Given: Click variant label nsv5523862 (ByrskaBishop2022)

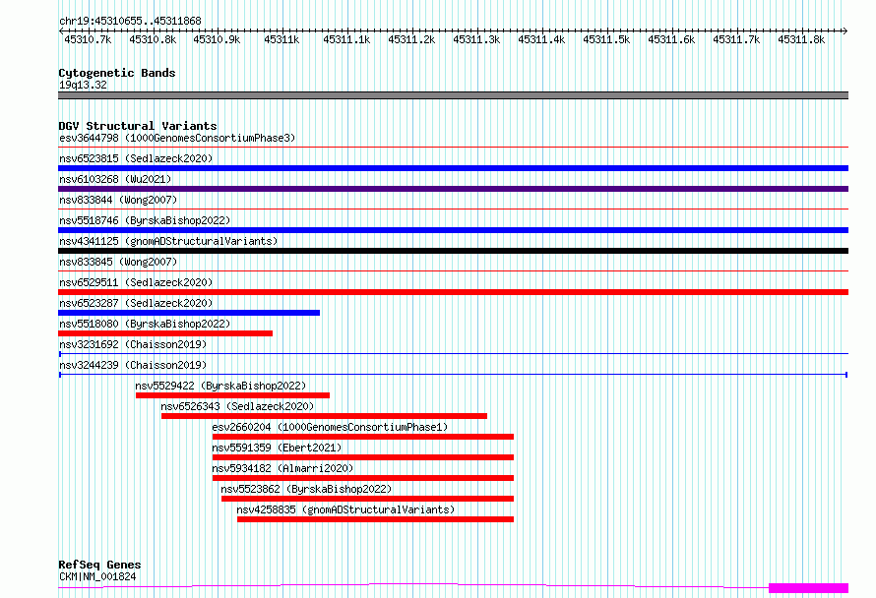Looking at the screenshot, I should pyautogui.click(x=306, y=489).
